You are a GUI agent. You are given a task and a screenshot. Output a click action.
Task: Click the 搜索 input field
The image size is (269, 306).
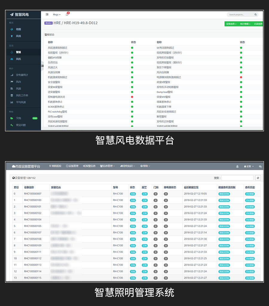pyautogui.click(x=237, y=178)
